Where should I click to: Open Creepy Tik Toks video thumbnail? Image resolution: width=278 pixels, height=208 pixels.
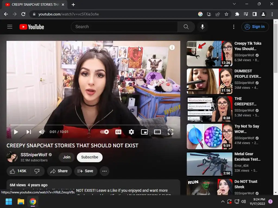210,54
